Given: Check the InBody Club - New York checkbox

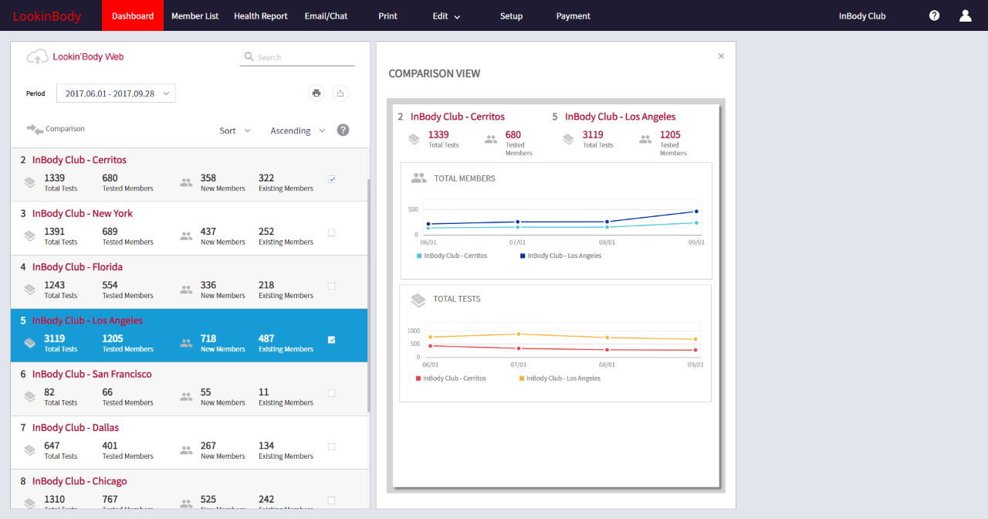Looking at the screenshot, I should pyautogui.click(x=332, y=232).
